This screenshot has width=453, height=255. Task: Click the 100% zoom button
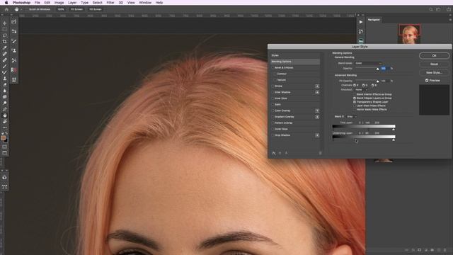click(x=61, y=9)
